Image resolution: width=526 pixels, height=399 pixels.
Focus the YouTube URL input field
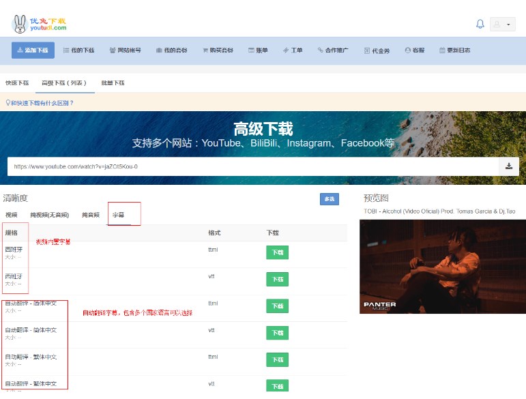pos(253,166)
